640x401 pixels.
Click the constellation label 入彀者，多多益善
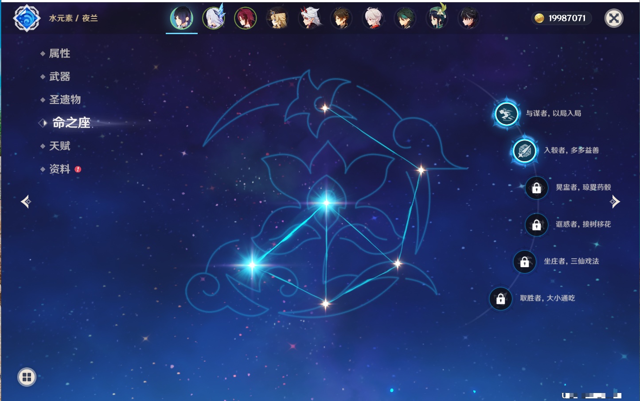point(571,150)
